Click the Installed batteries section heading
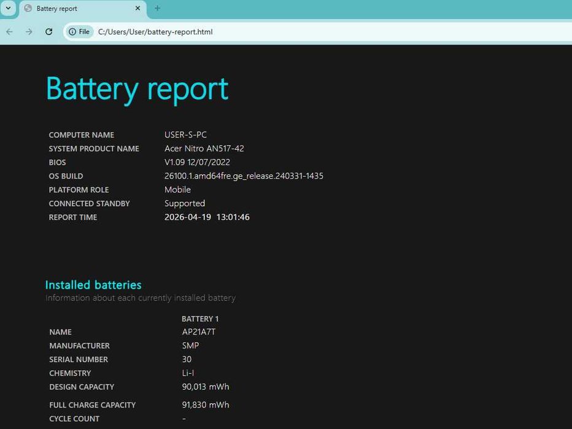The image size is (572, 429). (x=93, y=285)
